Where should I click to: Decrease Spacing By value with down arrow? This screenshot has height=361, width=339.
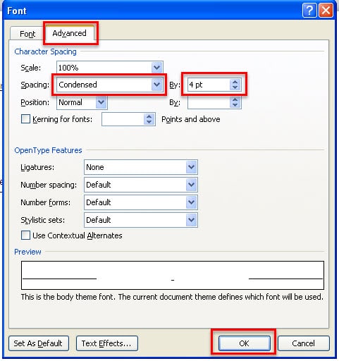(x=235, y=87)
